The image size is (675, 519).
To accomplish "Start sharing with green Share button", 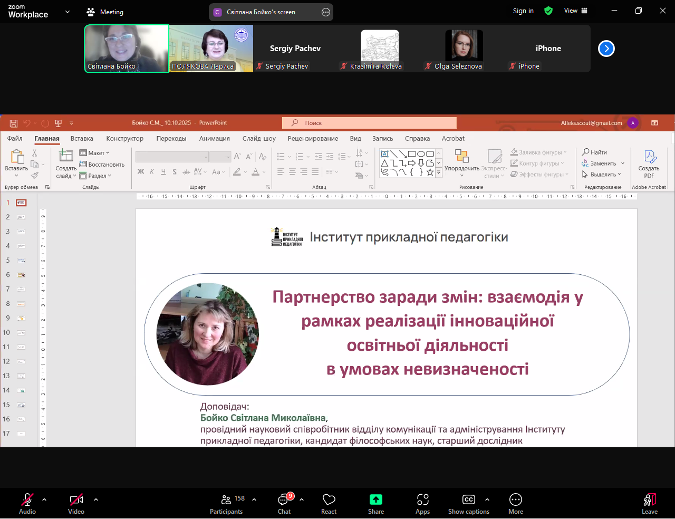I will click(376, 503).
